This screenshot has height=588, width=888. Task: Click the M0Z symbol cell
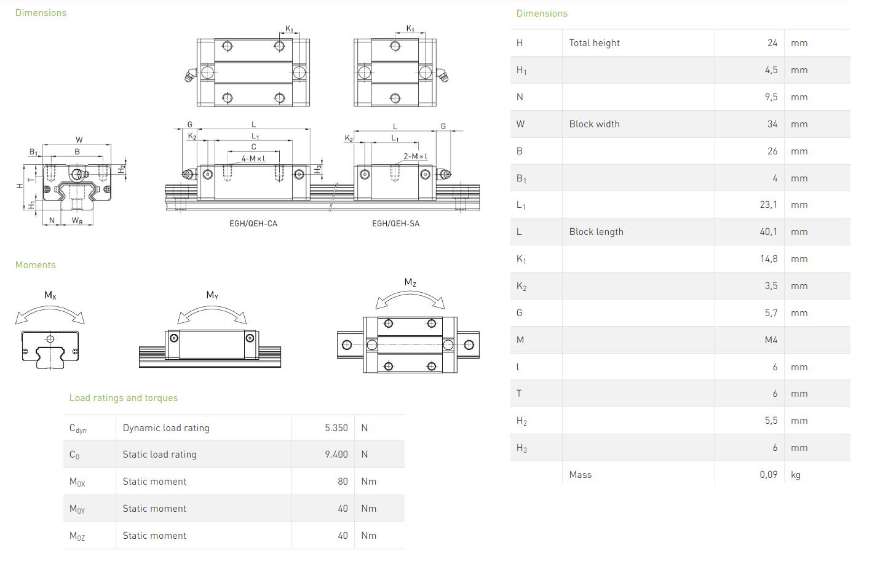pyautogui.click(x=89, y=536)
